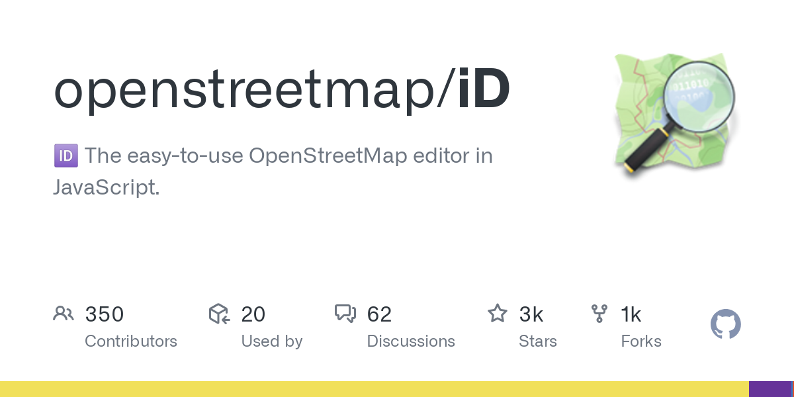Screen dimensions: 794x397
Task: Click the purple language bar segment
Action: tap(770, 389)
